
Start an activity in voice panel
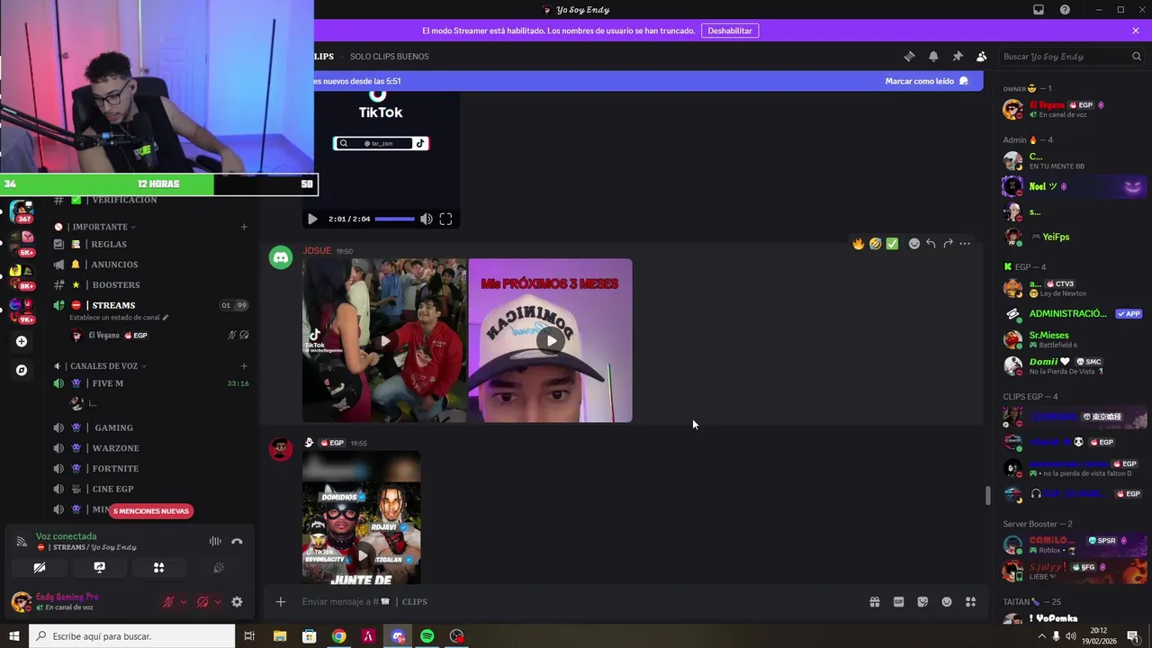click(158, 568)
